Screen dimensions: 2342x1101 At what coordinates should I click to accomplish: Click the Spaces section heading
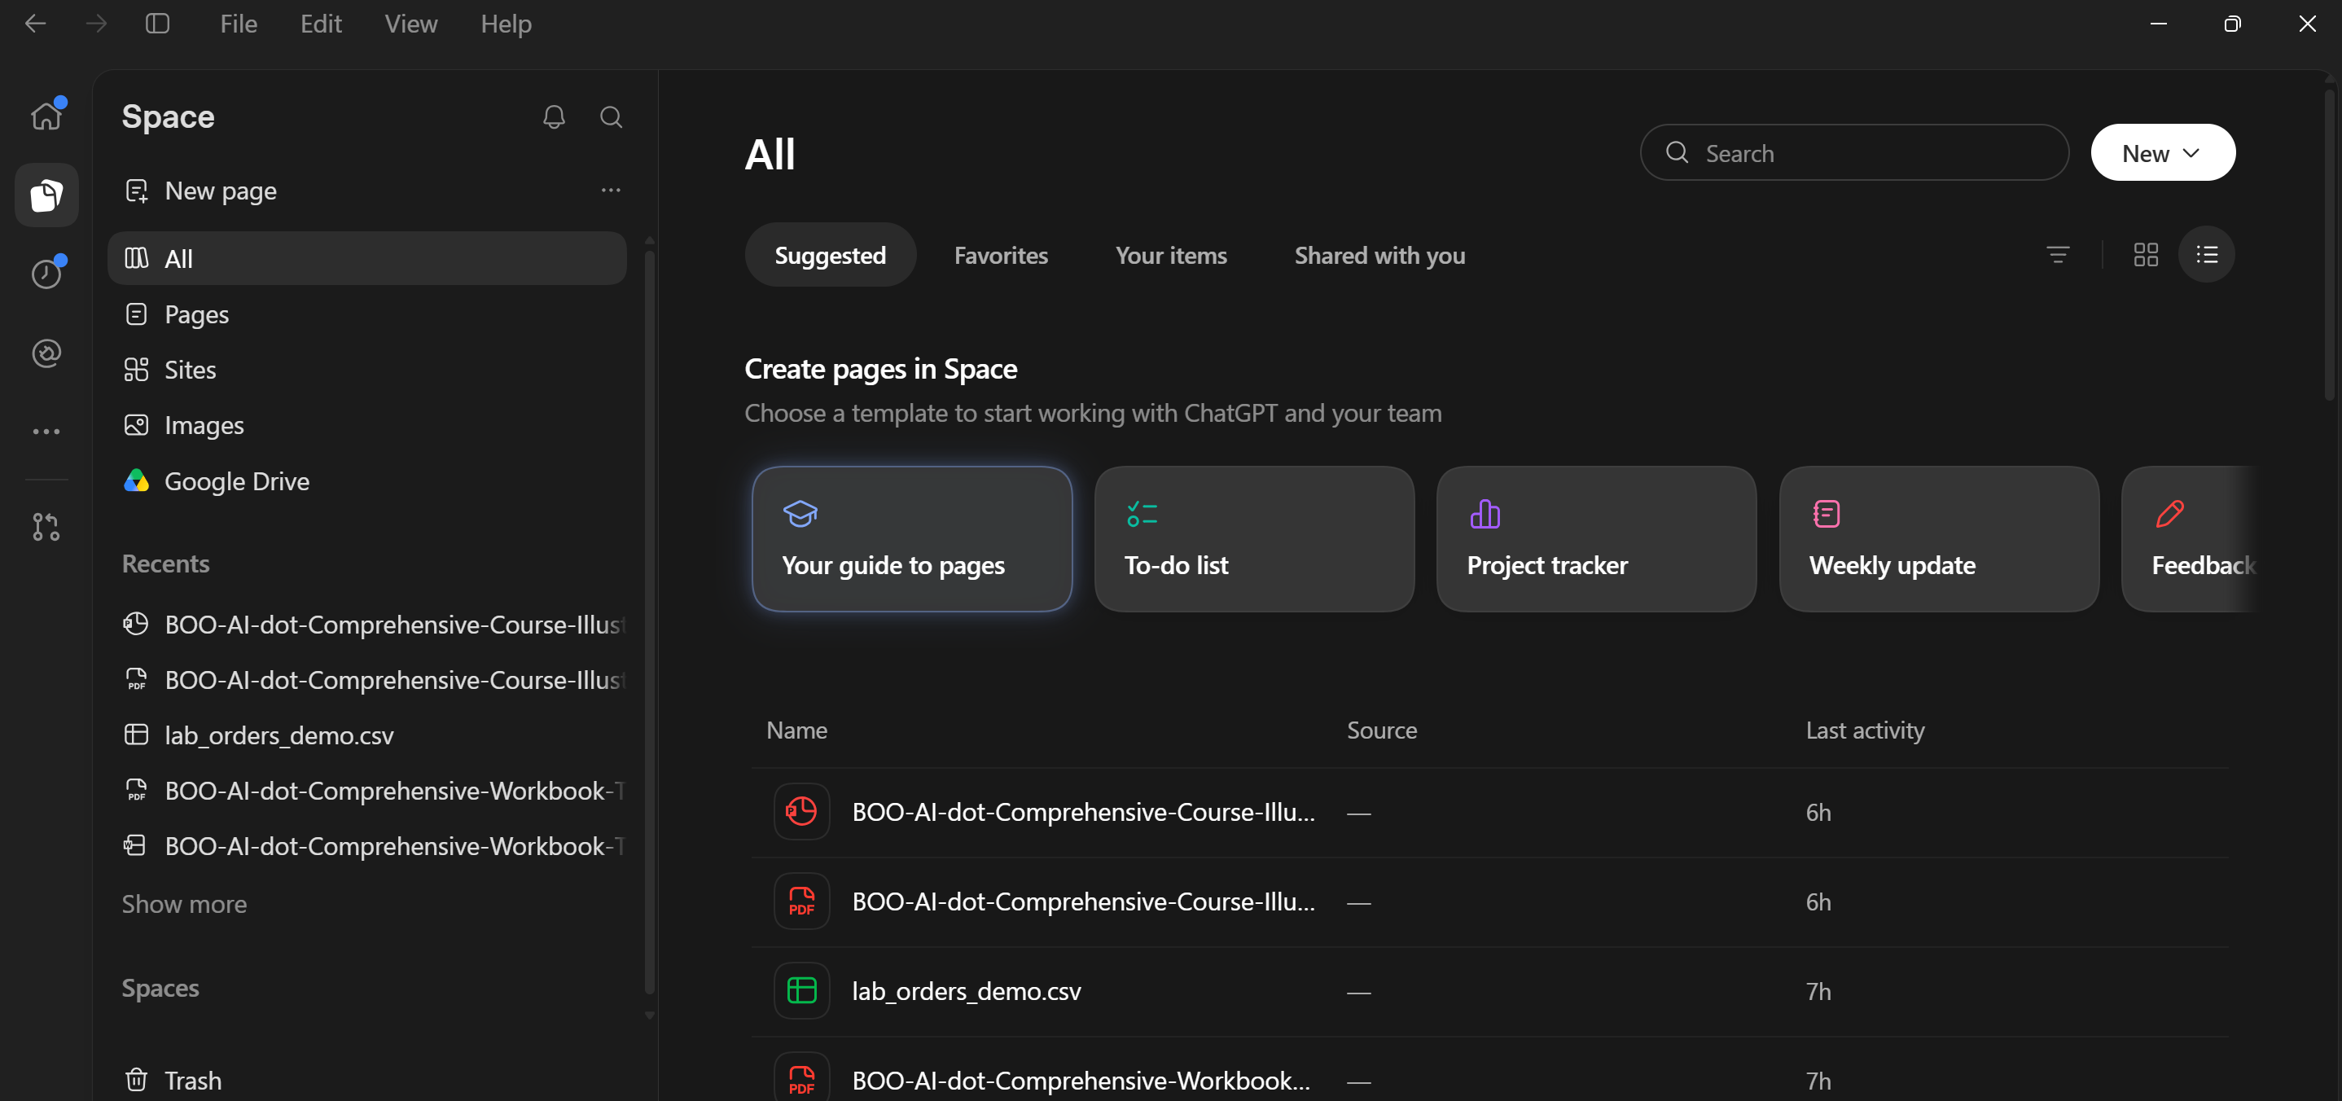click(160, 987)
